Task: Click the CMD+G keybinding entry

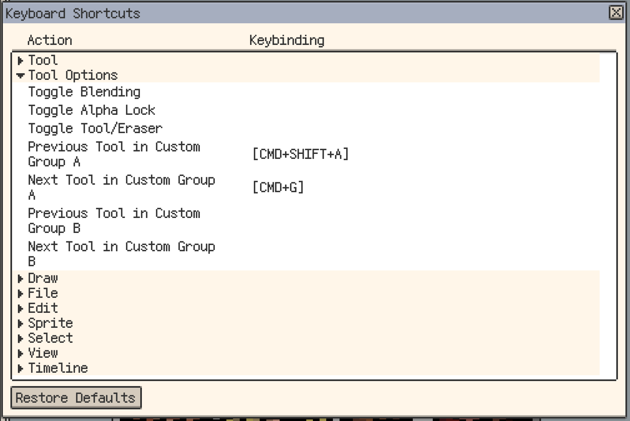Action: tap(277, 187)
